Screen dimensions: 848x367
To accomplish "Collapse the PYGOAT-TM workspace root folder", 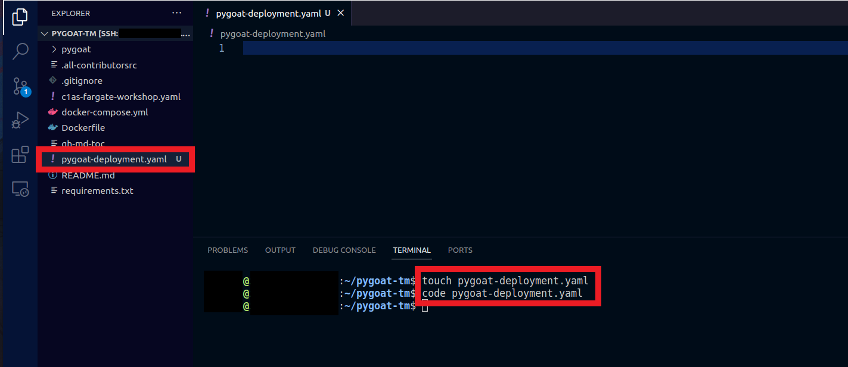I will click(x=116, y=33).
